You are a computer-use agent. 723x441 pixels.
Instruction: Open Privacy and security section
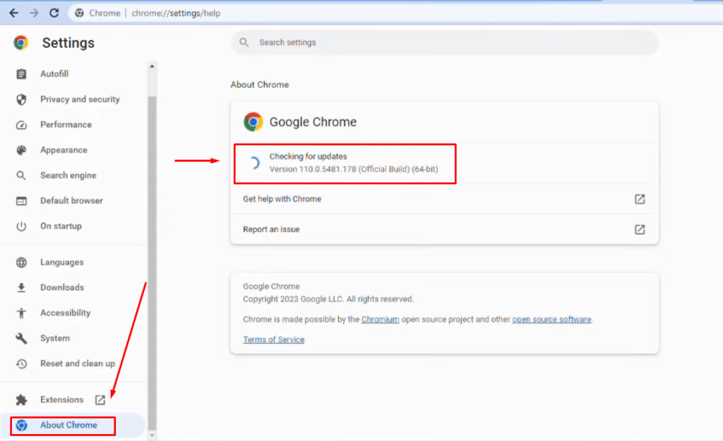pyautogui.click(x=80, y=99)
